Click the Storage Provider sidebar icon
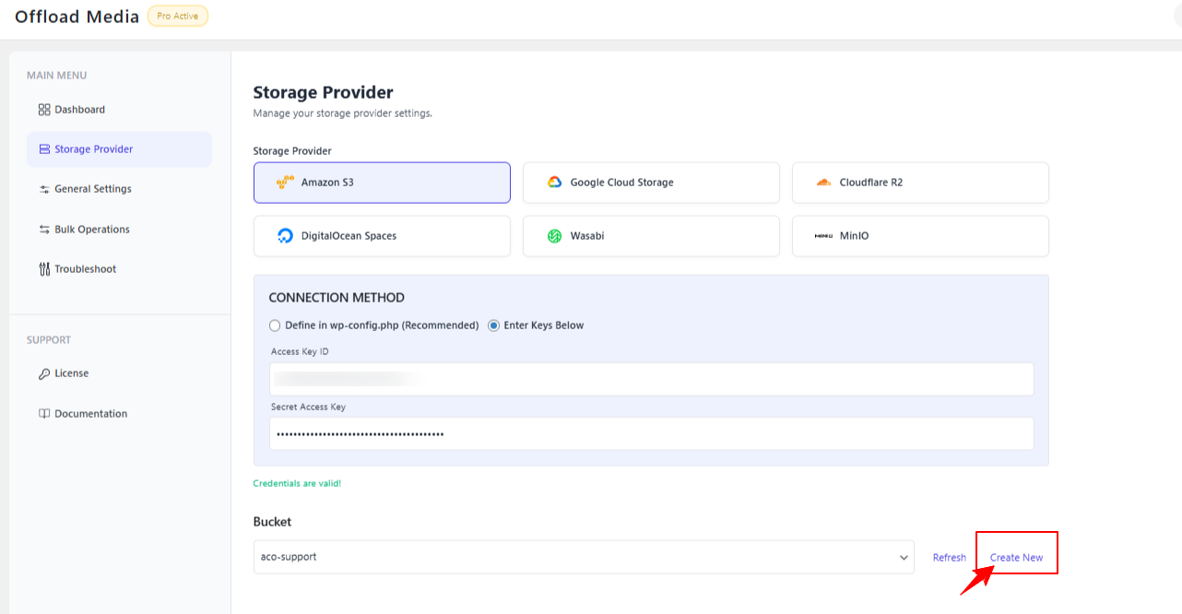This screenshot has width=1182, height=614. pyautogui.click(x=44, y=149)
